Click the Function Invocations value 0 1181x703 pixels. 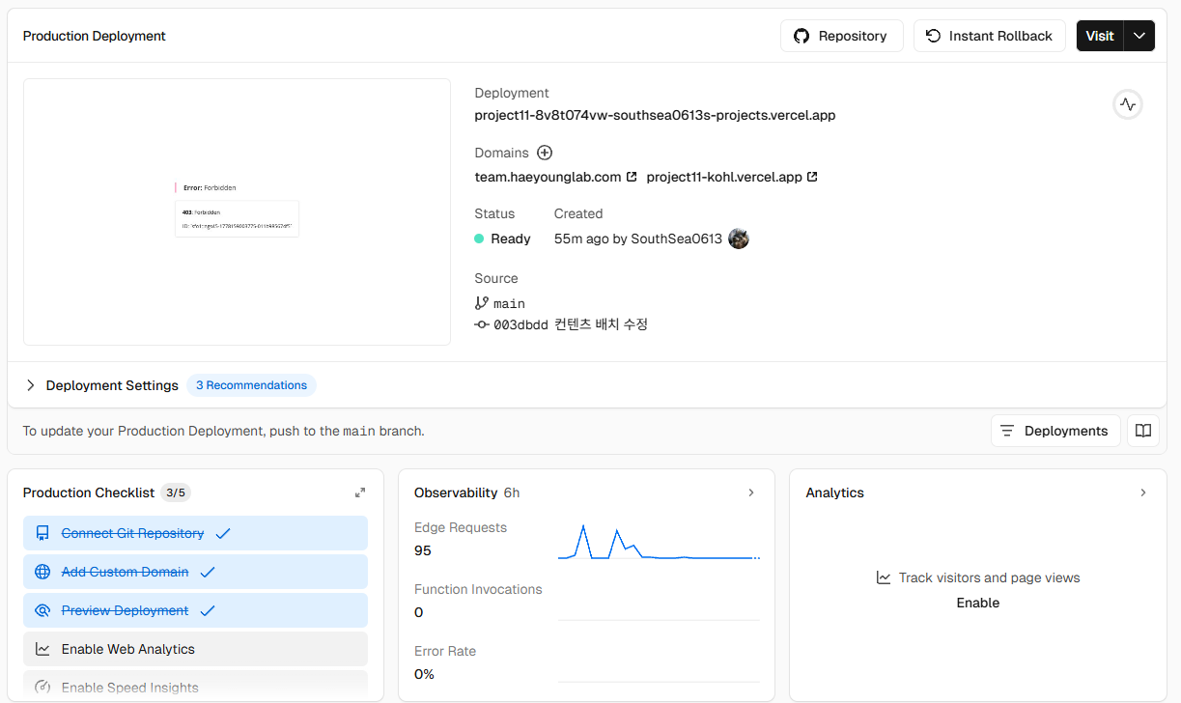pyautogui.click(x=419, y=612)
